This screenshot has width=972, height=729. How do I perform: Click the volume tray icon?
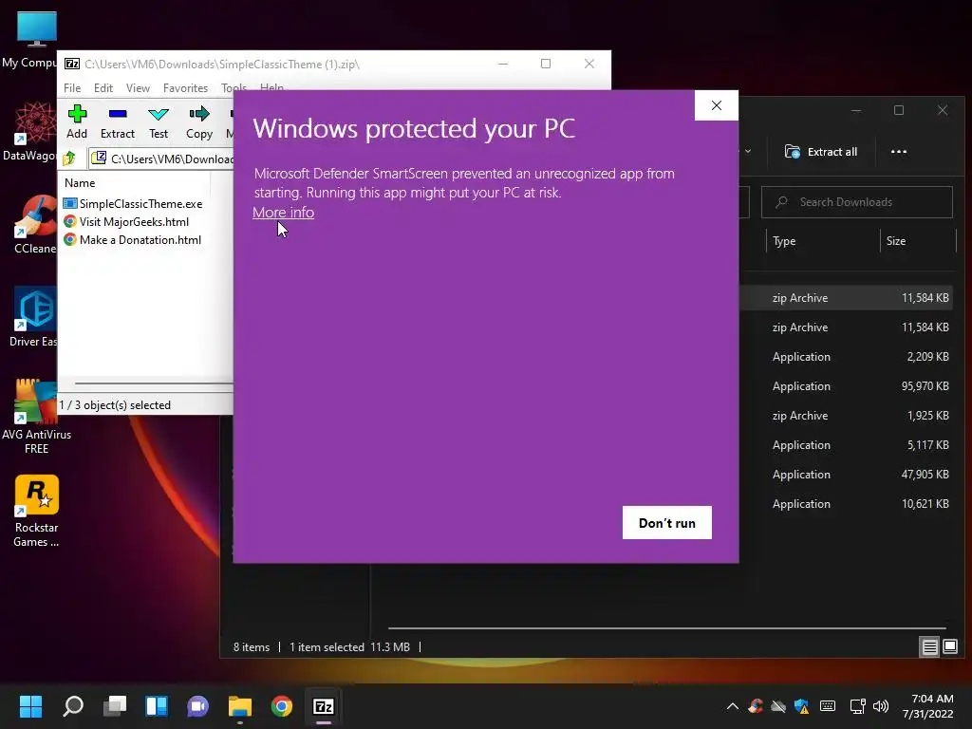tap(880, 706)
